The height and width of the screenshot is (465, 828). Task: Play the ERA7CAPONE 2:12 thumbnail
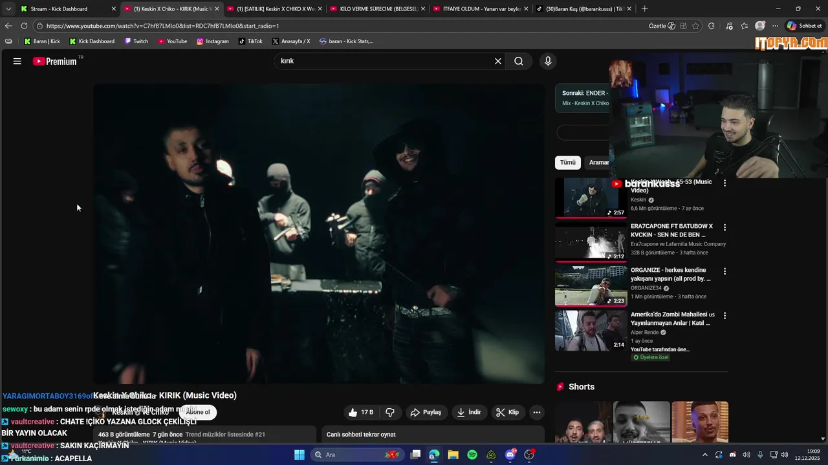tap(591, 242)
